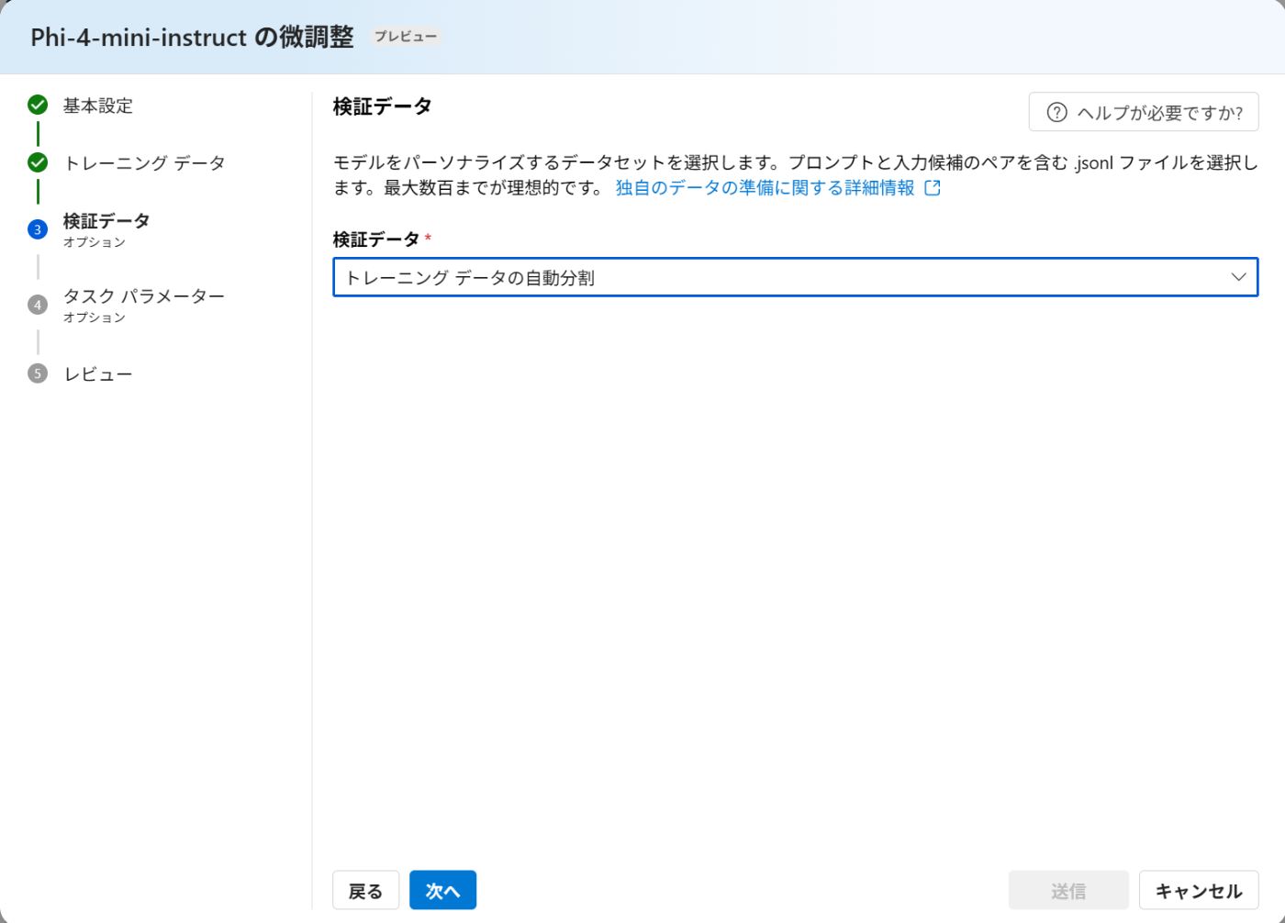
Task: Click the キャンセル button
Action: pyautogui.click(x=1199, y=890)
